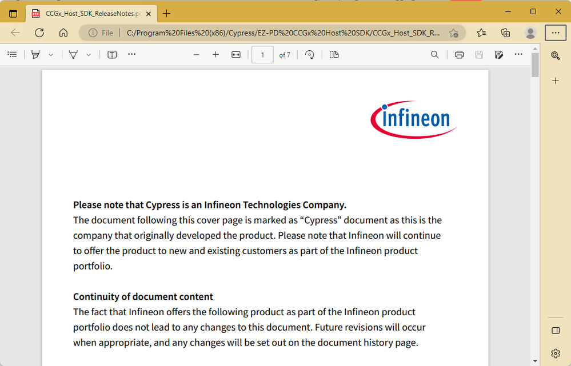Open more PDF toolbar options
This screenshot has height=366, width=571.
517,54
